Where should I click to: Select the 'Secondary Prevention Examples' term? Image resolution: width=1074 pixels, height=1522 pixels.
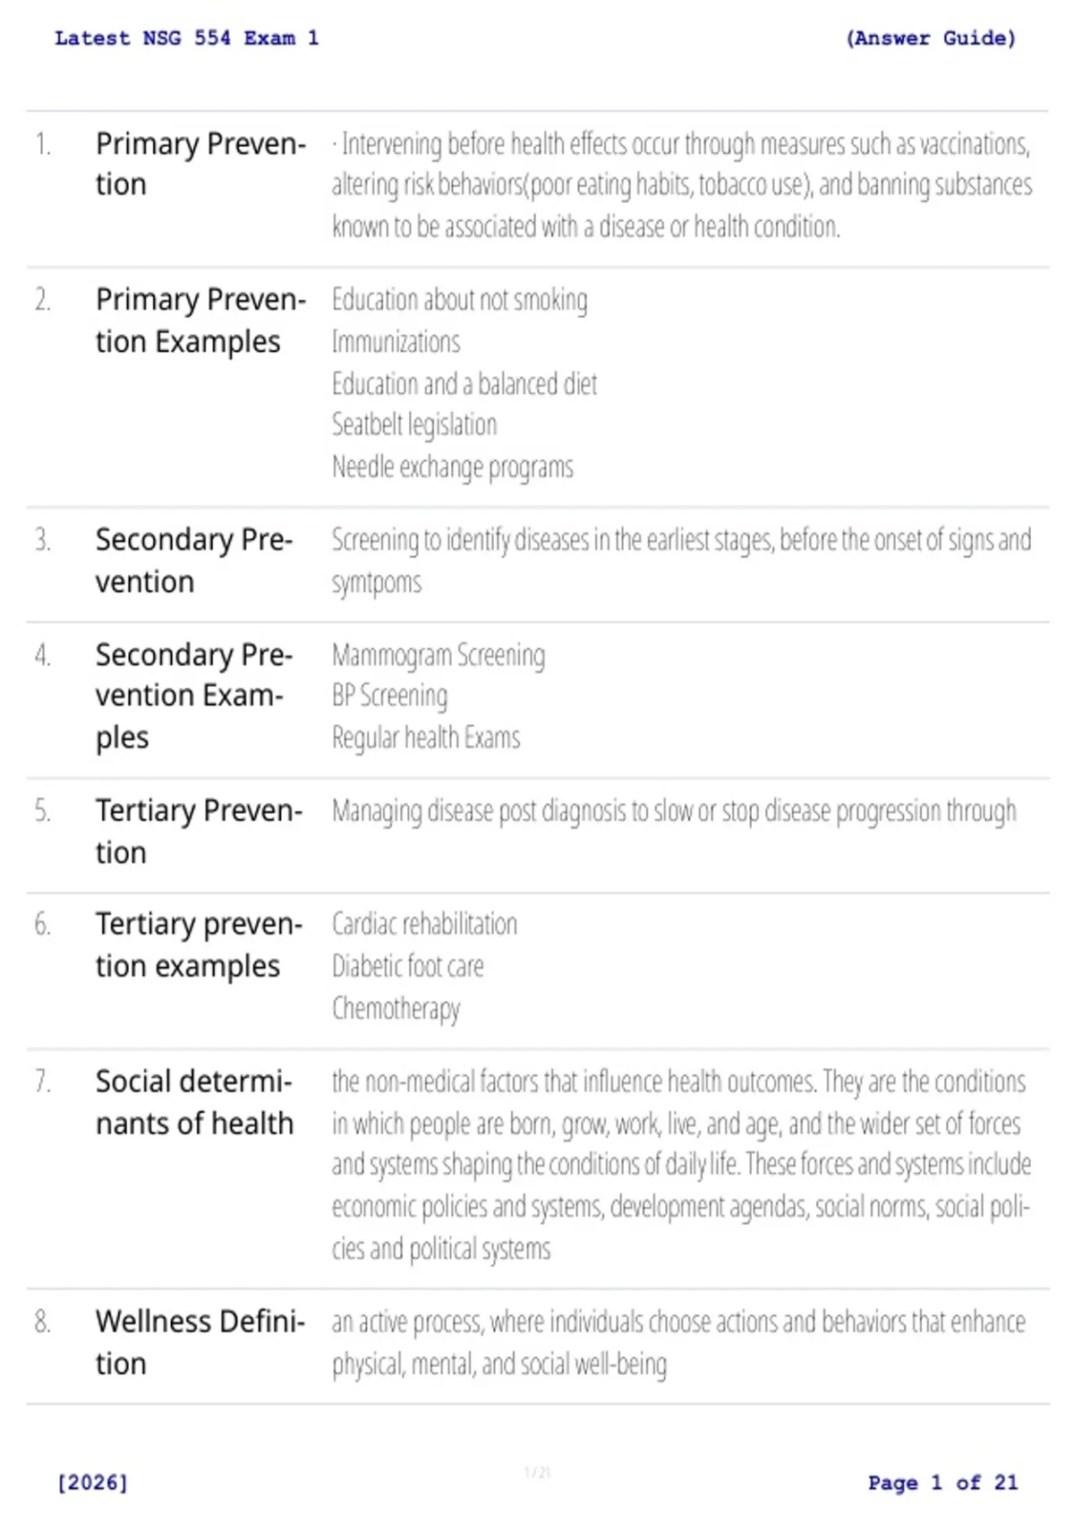tap(194, 697)
